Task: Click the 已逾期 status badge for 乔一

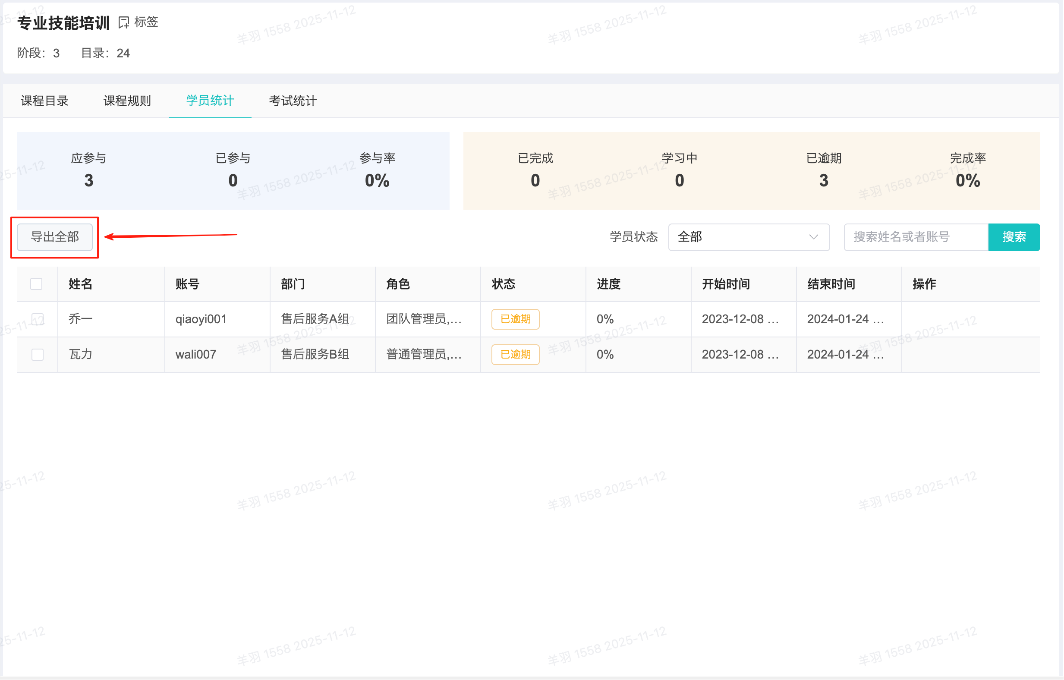Action: click(515, 319)
